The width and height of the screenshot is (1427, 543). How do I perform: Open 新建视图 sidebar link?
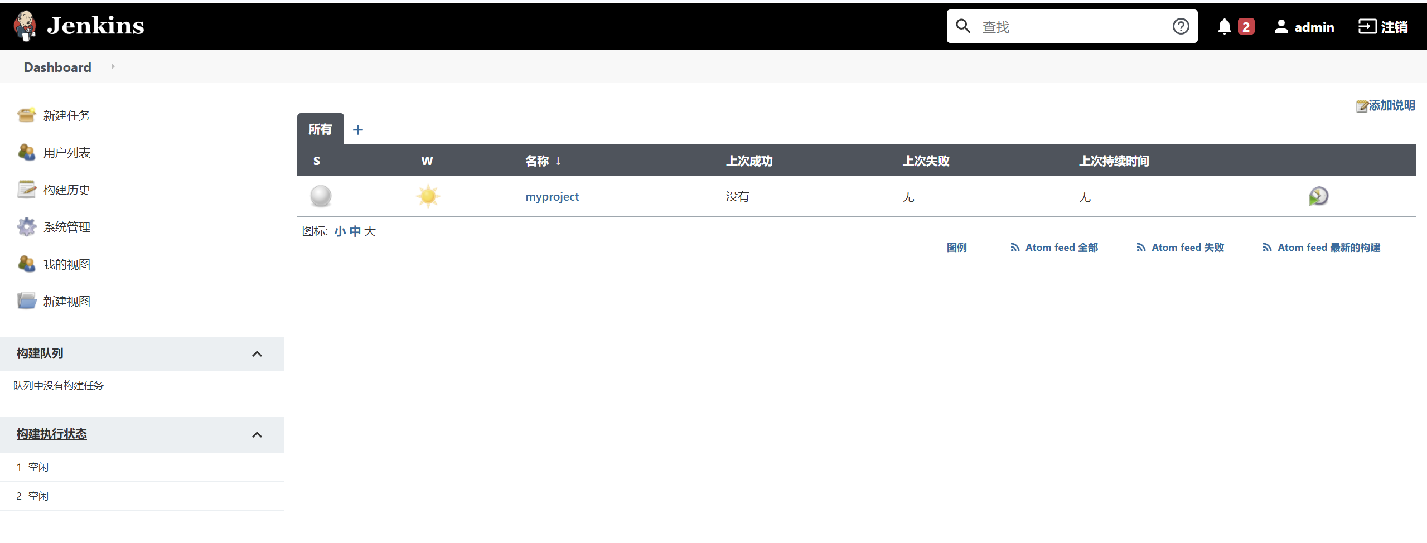pyautogui.click(x=67, y=301)
